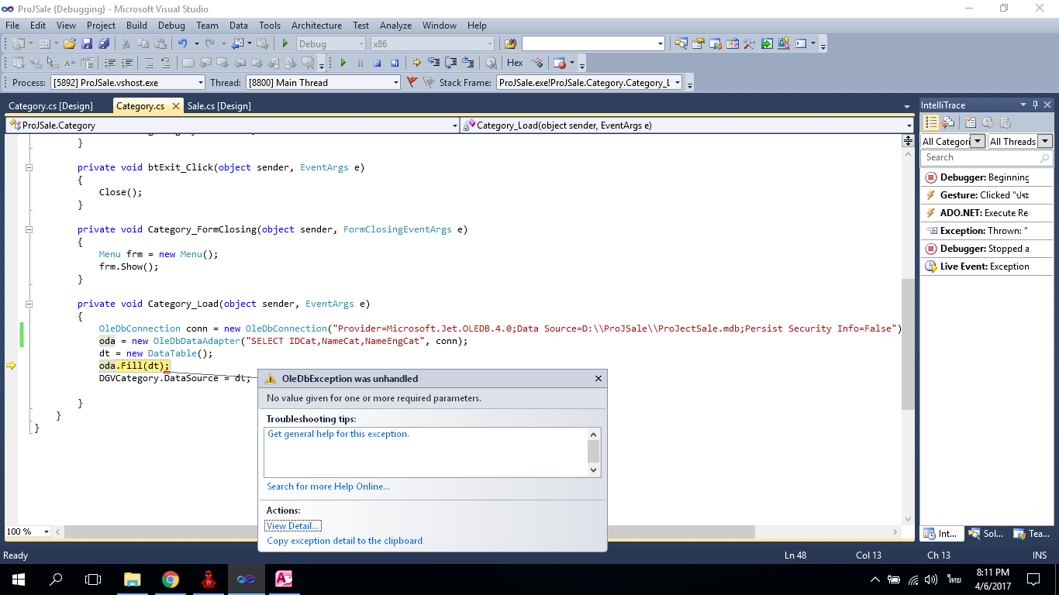This screenshot has height=595, width=1059.
Task: Open the Toolbox hammer and wrench icon
Action: (750, 43)
